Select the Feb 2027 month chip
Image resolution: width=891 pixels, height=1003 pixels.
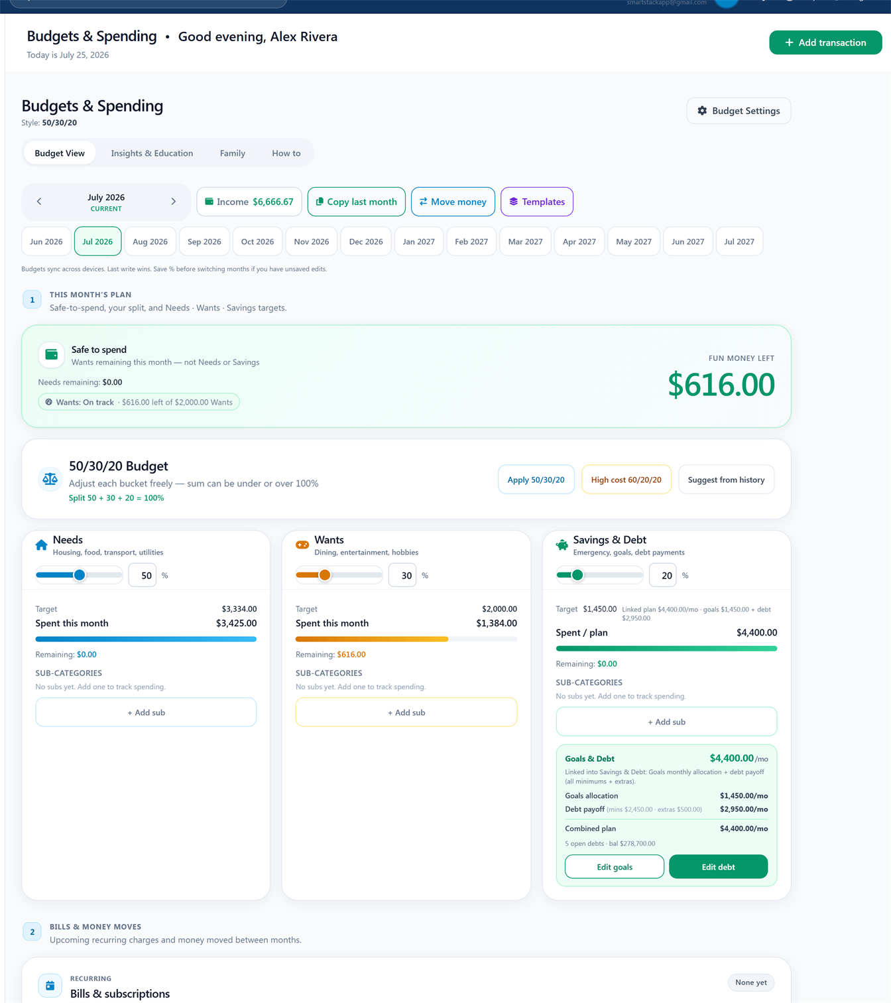click(471, 241)
